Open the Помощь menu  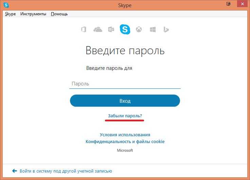tap(59, 14)
